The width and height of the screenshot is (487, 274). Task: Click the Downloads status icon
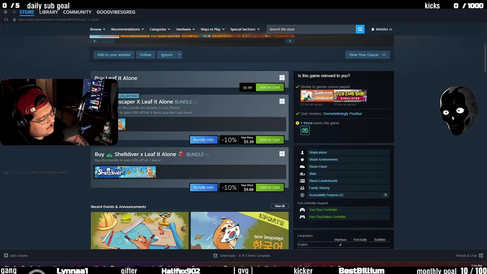click(215, 256)
